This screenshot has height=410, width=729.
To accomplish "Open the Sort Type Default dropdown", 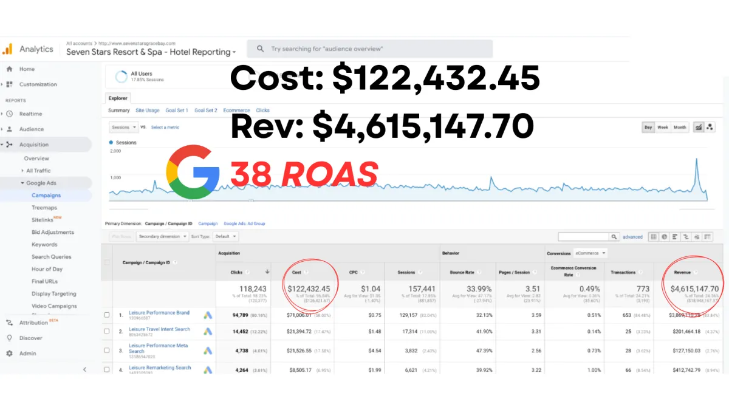I will pos(225,236).
